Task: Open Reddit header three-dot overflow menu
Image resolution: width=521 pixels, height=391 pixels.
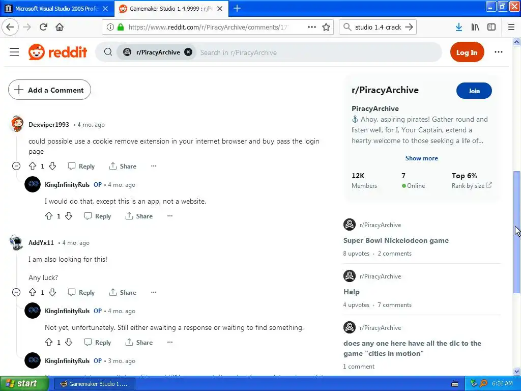Action: 499,52
